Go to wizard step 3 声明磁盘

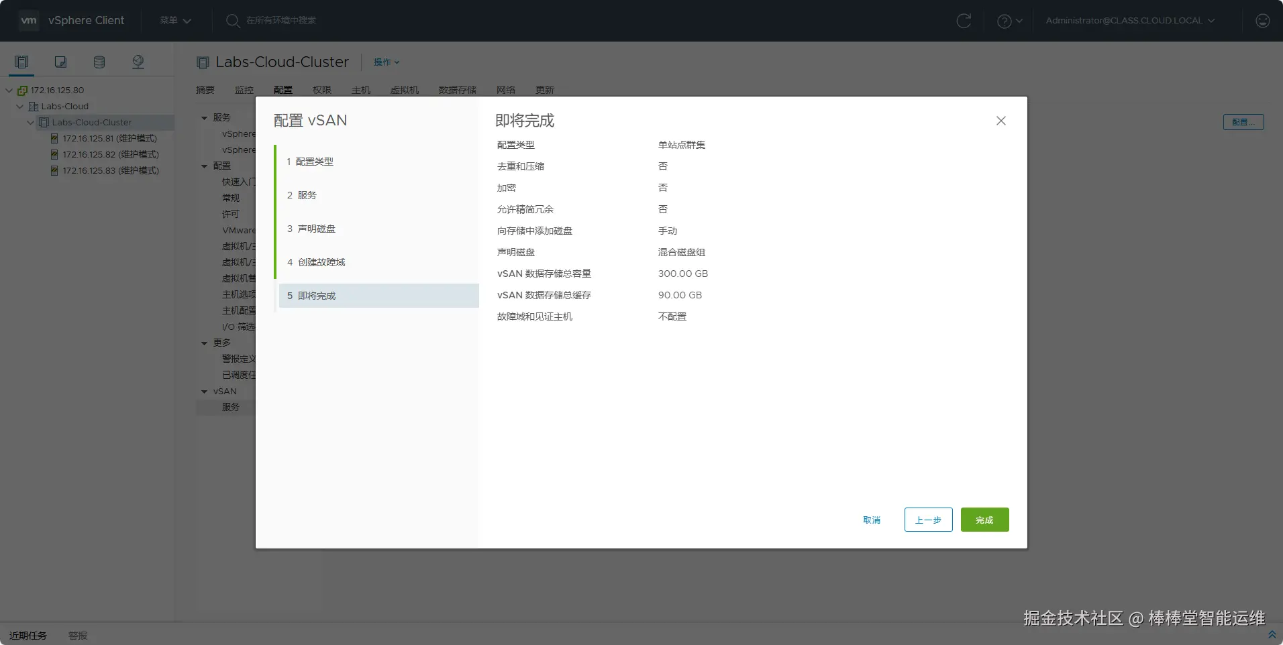pyautogui.click(x=378, y=229)
